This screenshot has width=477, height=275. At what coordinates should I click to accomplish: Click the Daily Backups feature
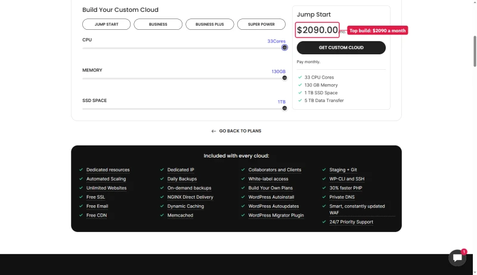182,179
